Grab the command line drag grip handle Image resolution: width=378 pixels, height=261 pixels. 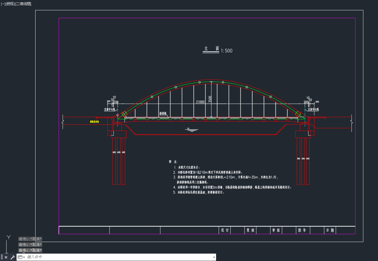pos(2,257)
